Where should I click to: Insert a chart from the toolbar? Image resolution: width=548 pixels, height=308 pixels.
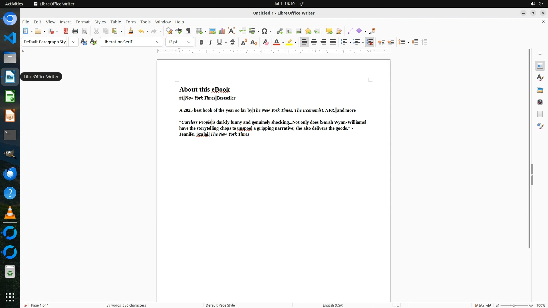coord(222,31)
